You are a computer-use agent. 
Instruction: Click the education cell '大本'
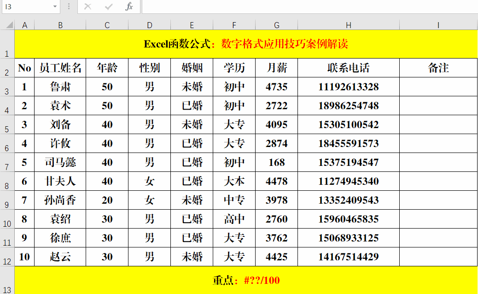click(234, 182)
